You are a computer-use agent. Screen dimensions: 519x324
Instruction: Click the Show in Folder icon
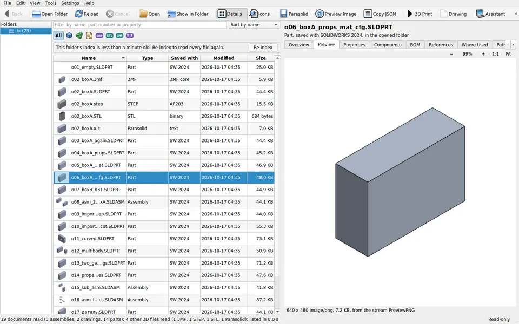tap(171, 14)
